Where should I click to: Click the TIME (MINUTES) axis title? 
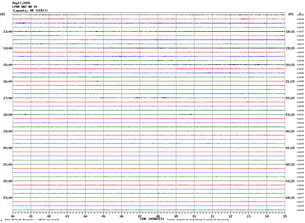[152, 219]
